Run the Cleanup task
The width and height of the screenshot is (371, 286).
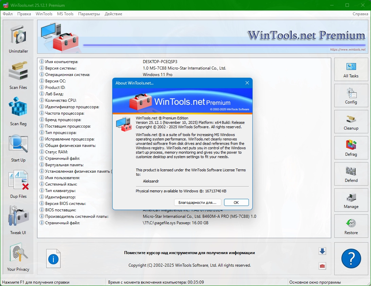click(351, 122)
